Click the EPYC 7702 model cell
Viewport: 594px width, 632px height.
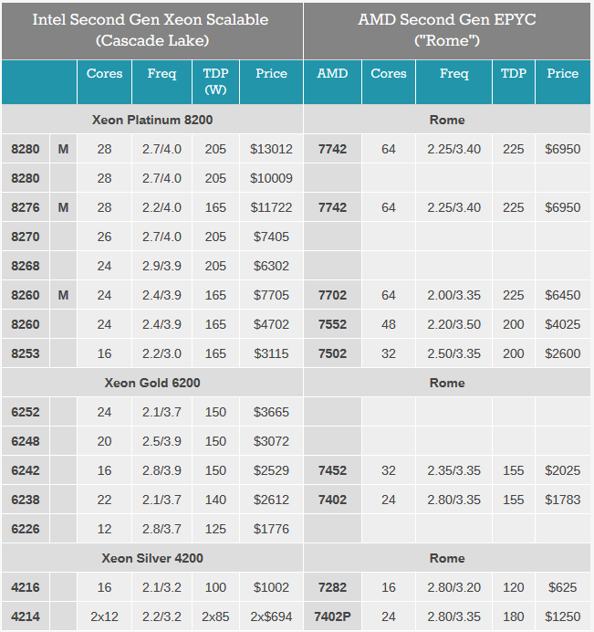(332, 295)
